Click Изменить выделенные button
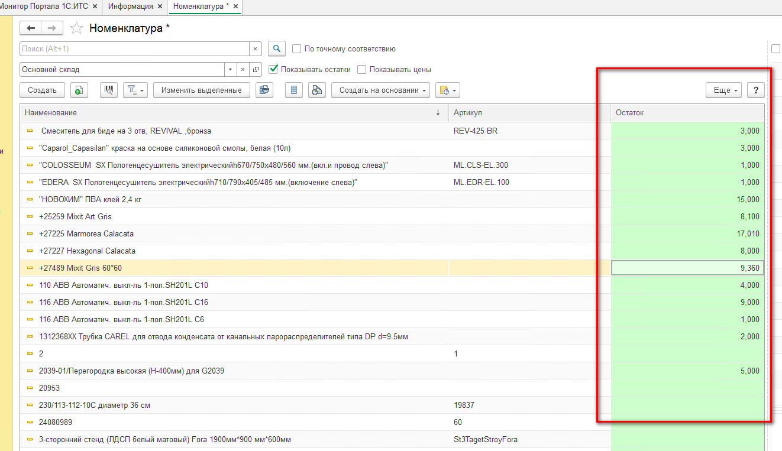Viewport: 782px width, 451px height. (x=201, y=90)
